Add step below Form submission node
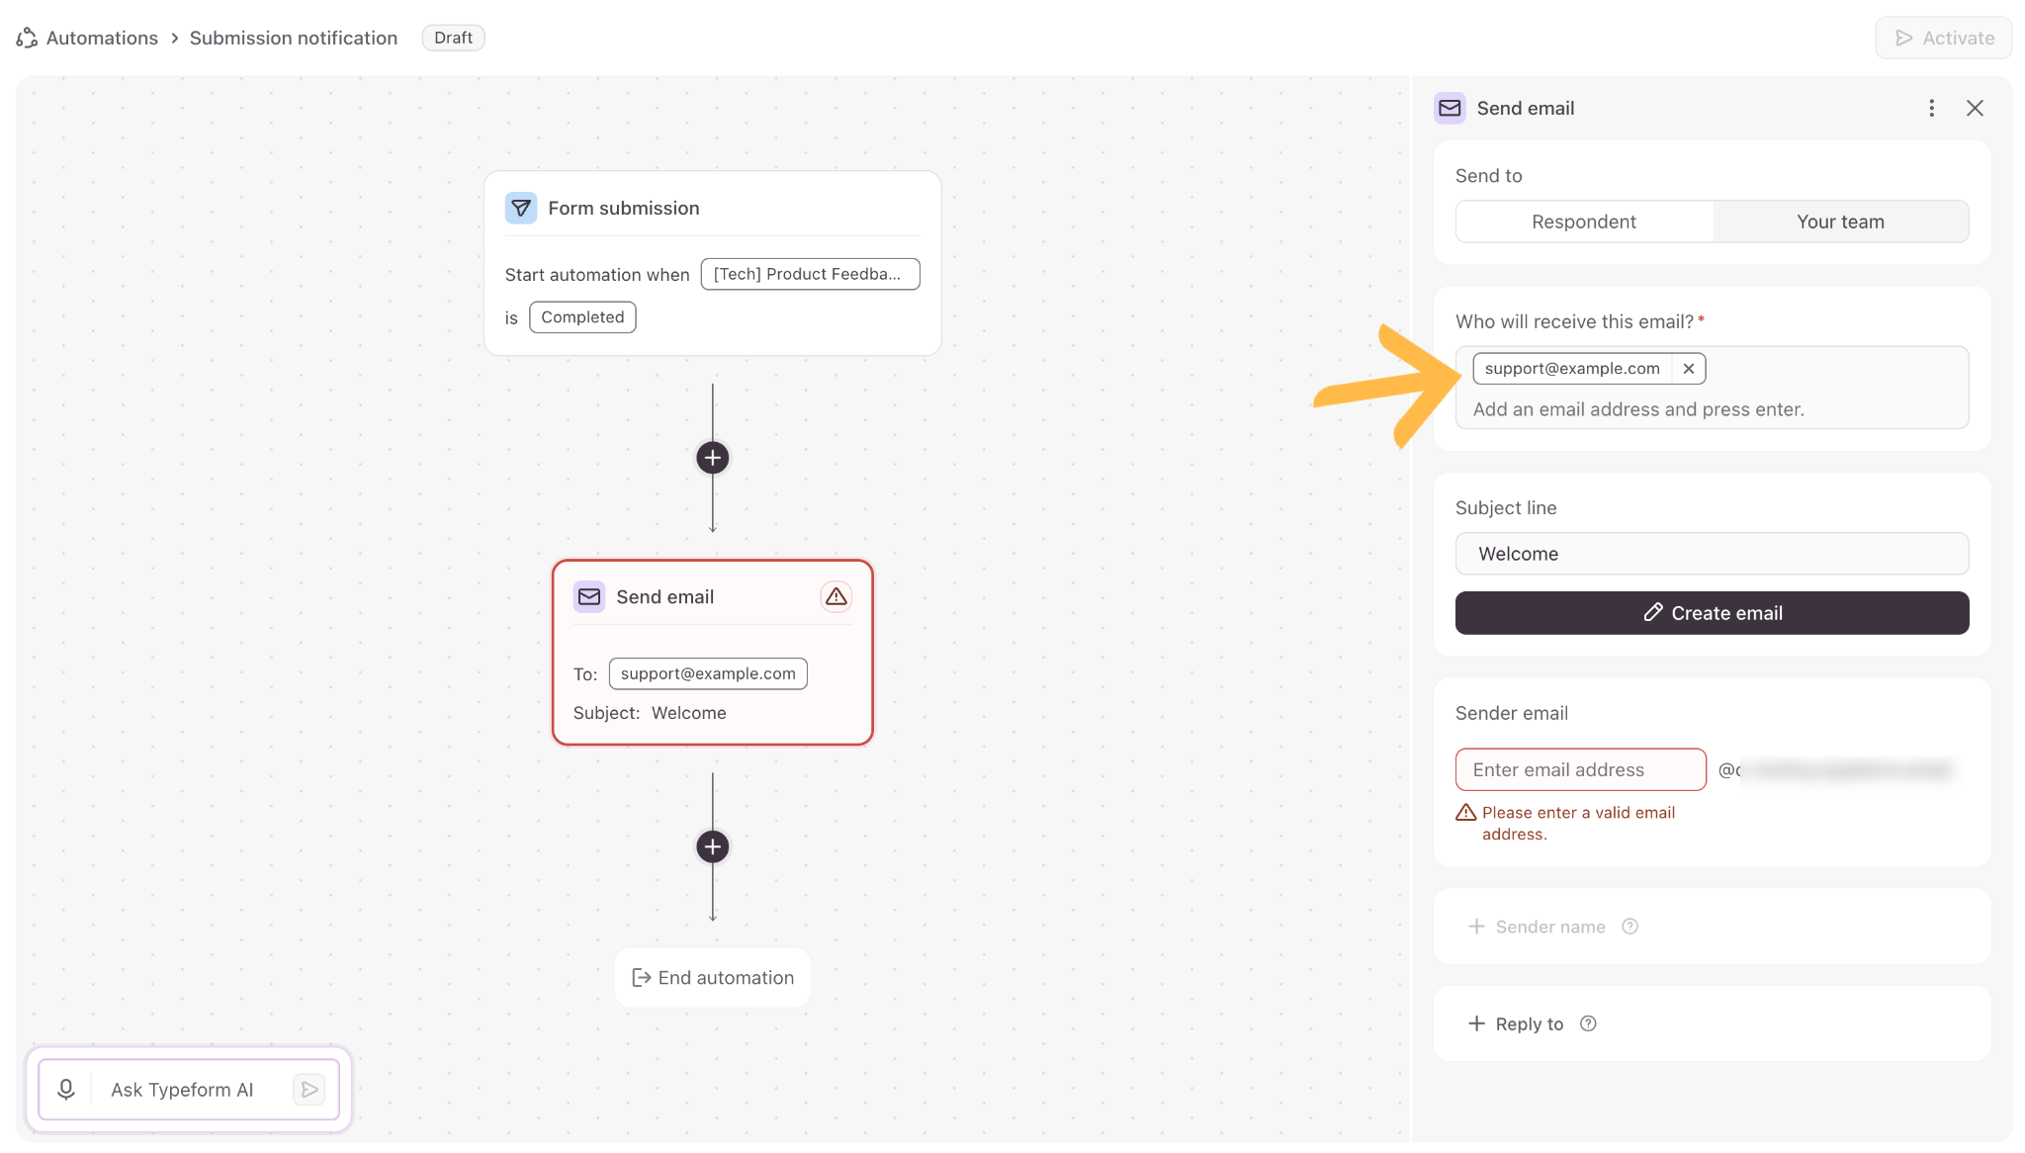This screenshot has height=1153, width=2025. tap(713, 458)
